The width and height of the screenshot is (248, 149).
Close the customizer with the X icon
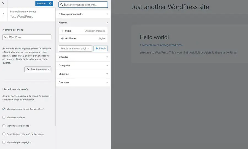click(3, 4)
